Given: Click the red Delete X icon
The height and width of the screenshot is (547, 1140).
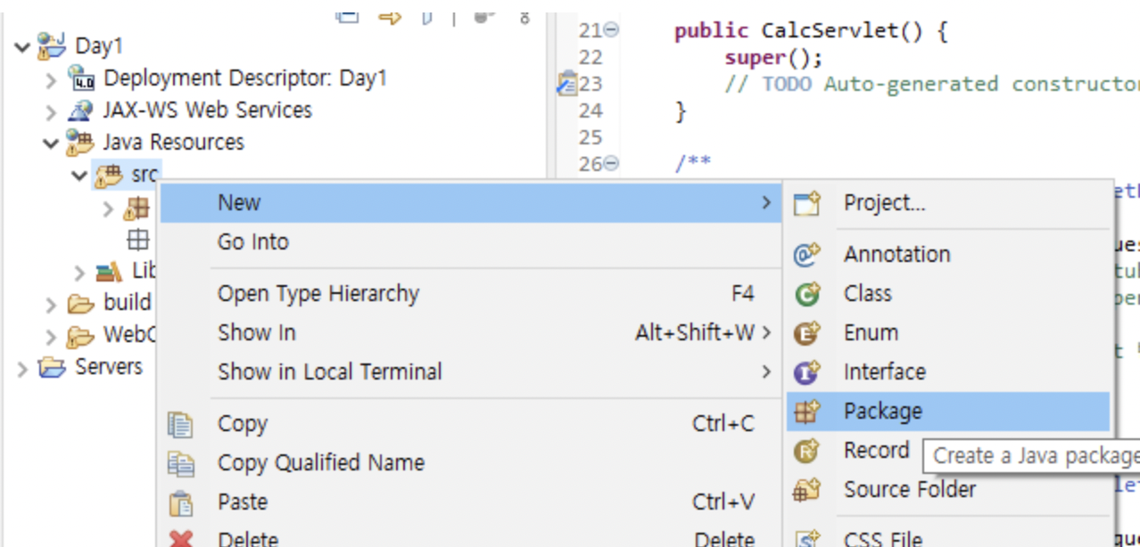Looking at the screenshot, I should tap(181, 539).
